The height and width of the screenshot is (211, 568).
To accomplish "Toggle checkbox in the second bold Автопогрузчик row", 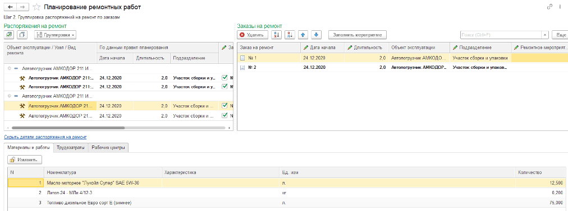I will (x=225, y=87).
